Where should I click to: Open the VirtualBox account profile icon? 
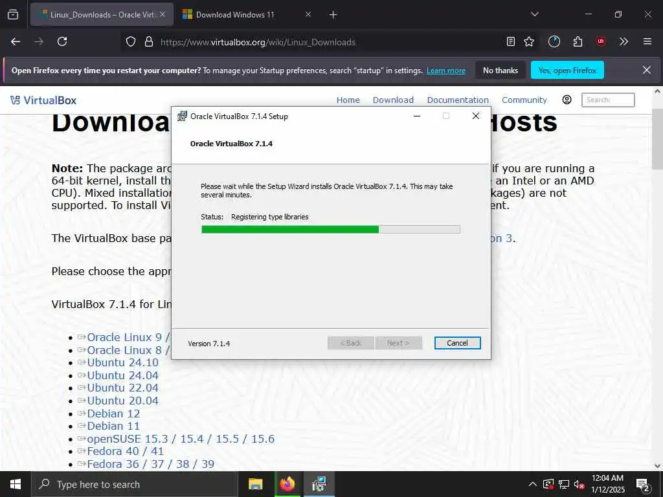(x=567, y=100)
